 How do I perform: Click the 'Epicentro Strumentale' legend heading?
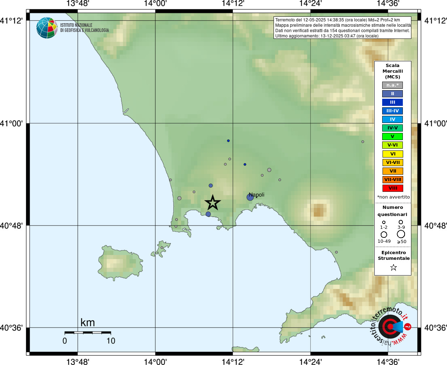pyautogui.click(x=394, y=255)
